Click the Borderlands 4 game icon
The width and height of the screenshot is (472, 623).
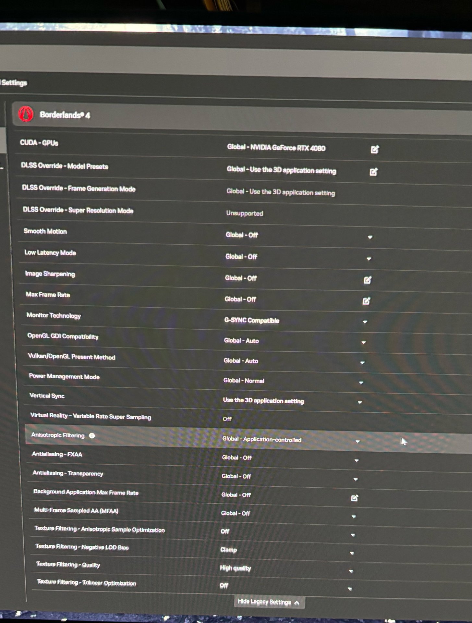tap(26, 114)
